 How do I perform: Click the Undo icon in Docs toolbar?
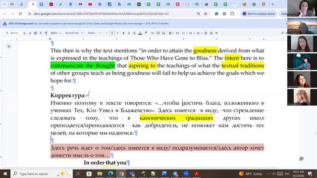(24, 33)
